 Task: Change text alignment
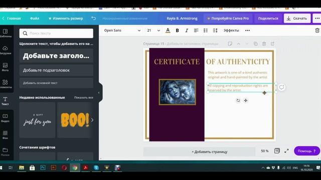coord(196,30)
